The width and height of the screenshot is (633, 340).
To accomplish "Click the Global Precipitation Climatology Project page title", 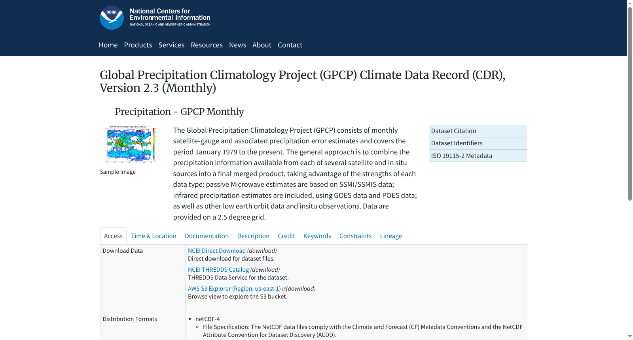I will click(302, 81).
